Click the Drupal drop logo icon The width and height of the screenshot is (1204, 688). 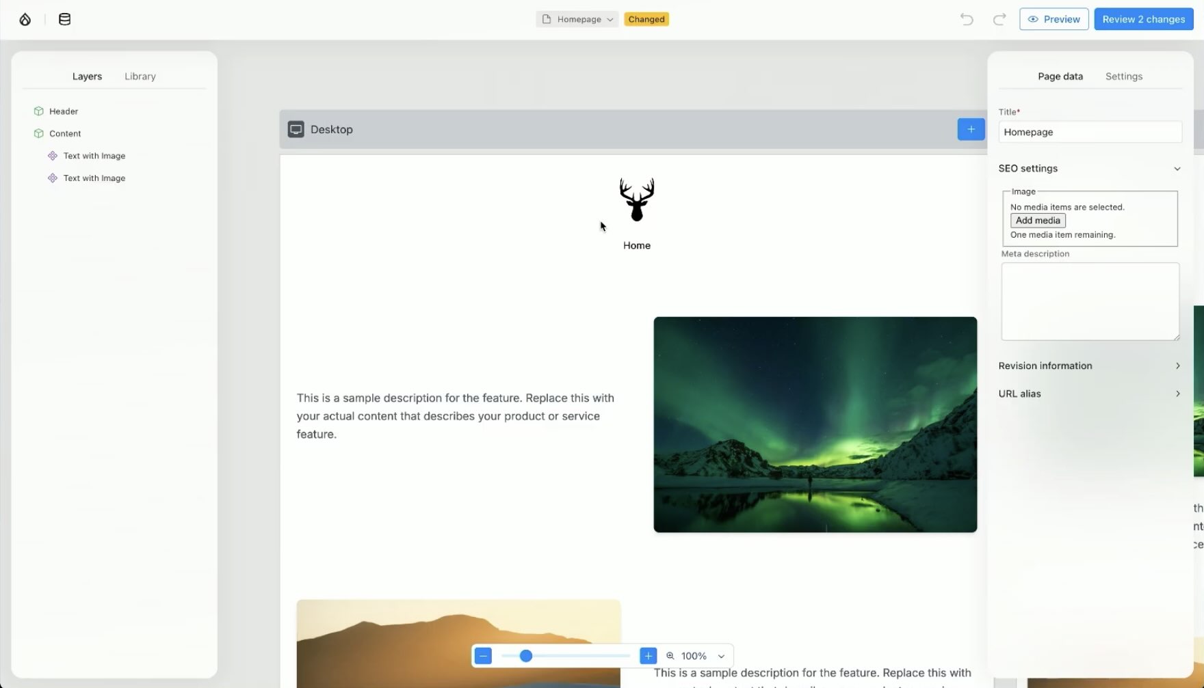[25, 19]
